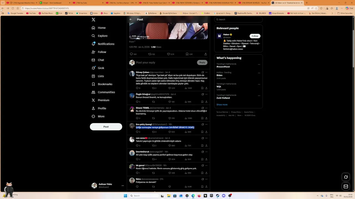Open more options for Biden trend
Screen dimensions: 355x199
pos(259,73)
